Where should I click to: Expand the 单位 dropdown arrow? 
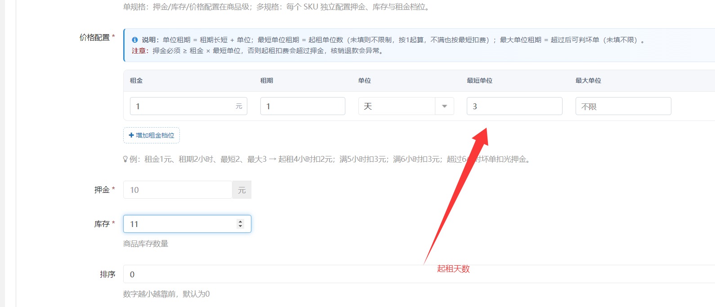(x=444, y=106)
